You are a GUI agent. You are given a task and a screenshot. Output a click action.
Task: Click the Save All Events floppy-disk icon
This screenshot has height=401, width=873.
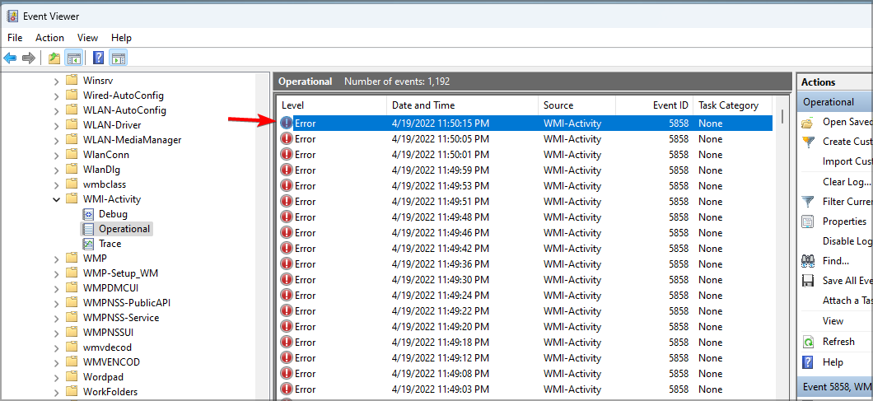coord(808,281)
